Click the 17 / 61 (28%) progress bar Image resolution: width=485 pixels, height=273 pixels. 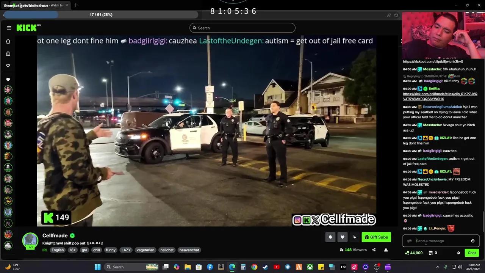[x=101, y=15]
